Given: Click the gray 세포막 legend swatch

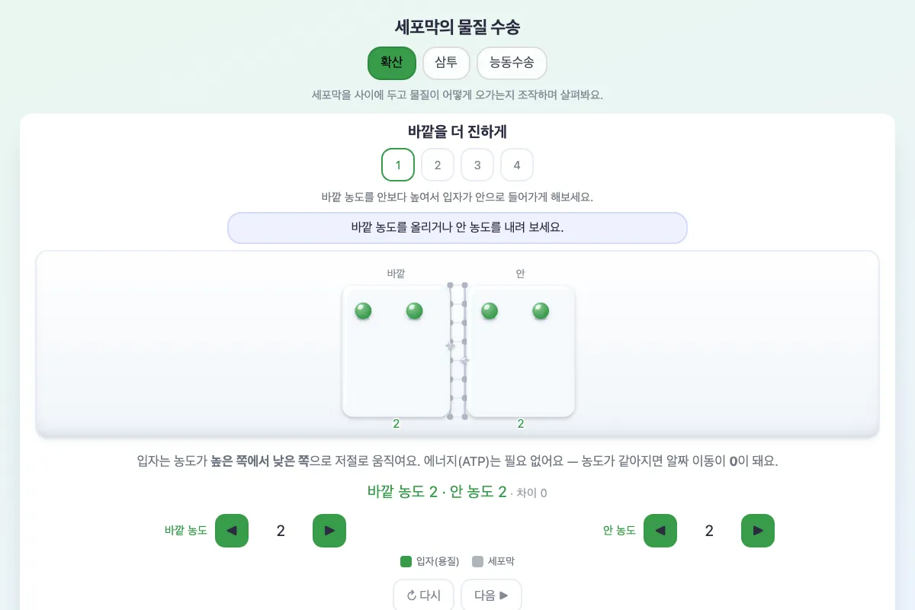Looking at the screenshot, I should pyautogui.click(x=478, y=562).
